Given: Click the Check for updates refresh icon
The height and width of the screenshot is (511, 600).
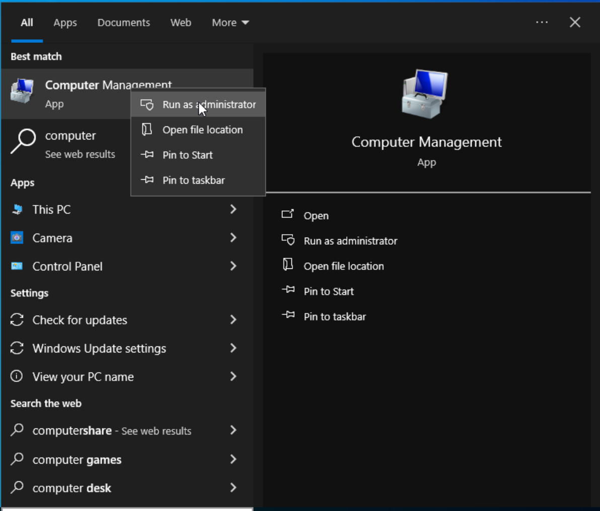Looking at the screenshot, I should coord(17,320).
